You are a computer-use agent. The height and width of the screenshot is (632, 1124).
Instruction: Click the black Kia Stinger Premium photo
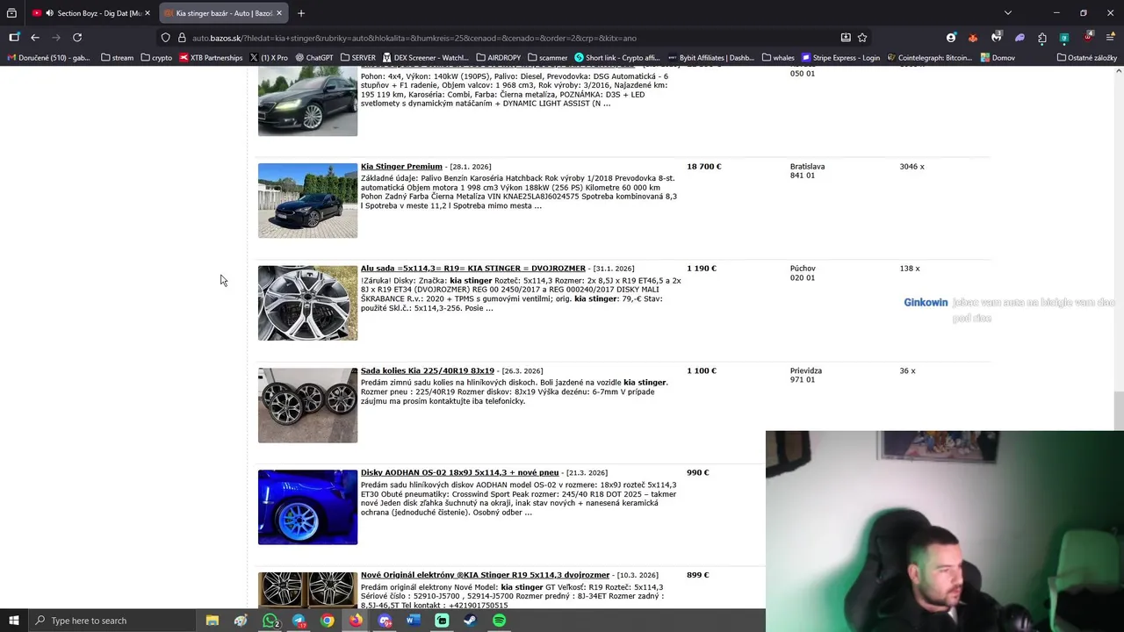click(307, 200)
